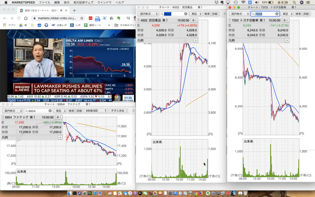Screen dimensions: 315x197
Task: Open Google Chrome from the Dock
Action: (195, 194)
